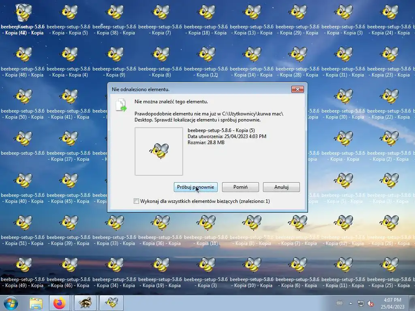415x311 pixels.
Task: Select desktop icon 'Kopia (22) - Kopia'
Action: click(x=389, y=105)
